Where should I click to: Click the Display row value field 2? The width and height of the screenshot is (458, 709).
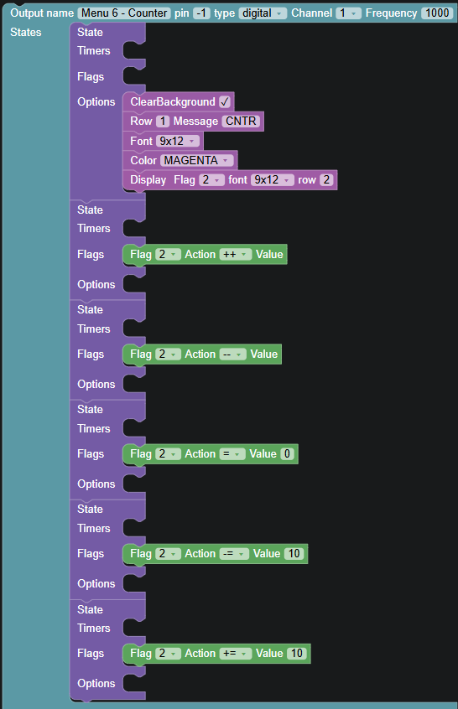tap(326, 180)
